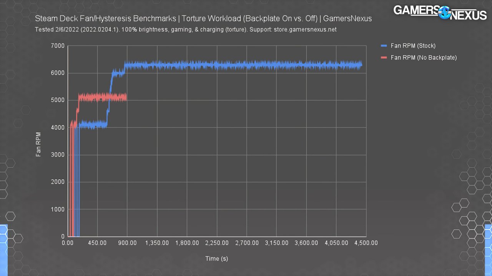Viewport: 492px width, 276px height.
Task: Select the legend label 'Fan RPM (No Backplate)'
Action: pos(424,58)
